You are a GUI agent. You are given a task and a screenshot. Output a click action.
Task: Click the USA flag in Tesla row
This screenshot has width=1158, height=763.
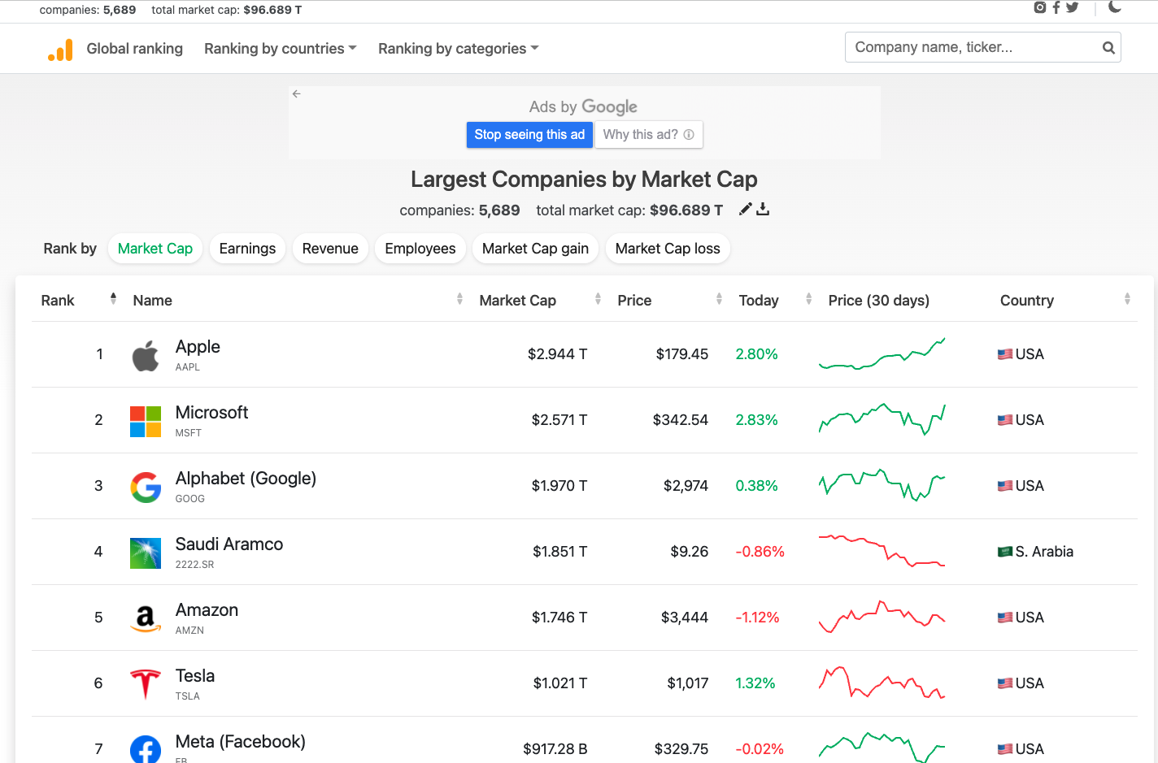point(1005,683)
